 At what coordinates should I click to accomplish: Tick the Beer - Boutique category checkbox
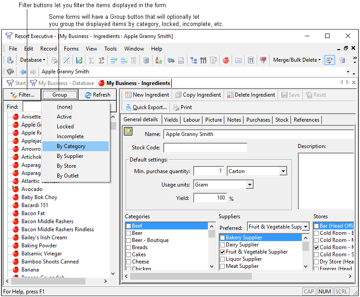(x=129, y=240)
